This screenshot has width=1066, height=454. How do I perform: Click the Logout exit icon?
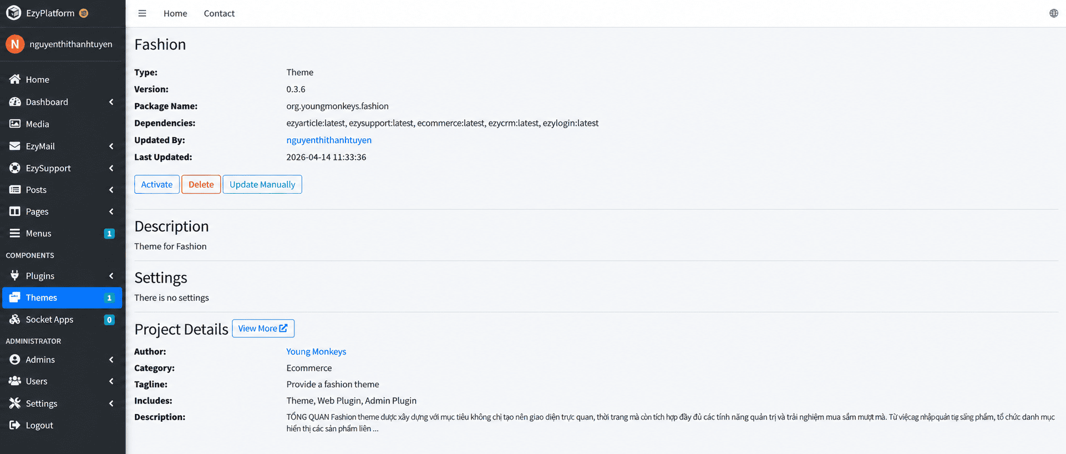[x=15, y=425]
